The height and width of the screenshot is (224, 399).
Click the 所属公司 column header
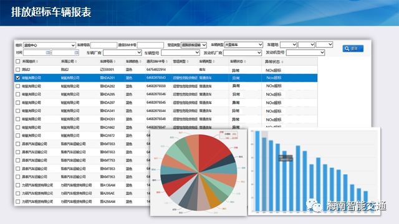tap(69, 62)
